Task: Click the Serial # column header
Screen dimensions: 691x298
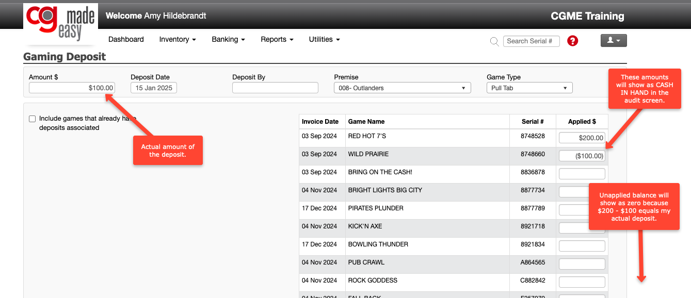Action: tap(533, 122)
